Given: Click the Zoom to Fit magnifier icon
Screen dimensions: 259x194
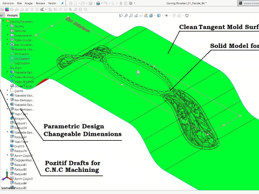Looking at the screenshot, I should pos(121,16).
